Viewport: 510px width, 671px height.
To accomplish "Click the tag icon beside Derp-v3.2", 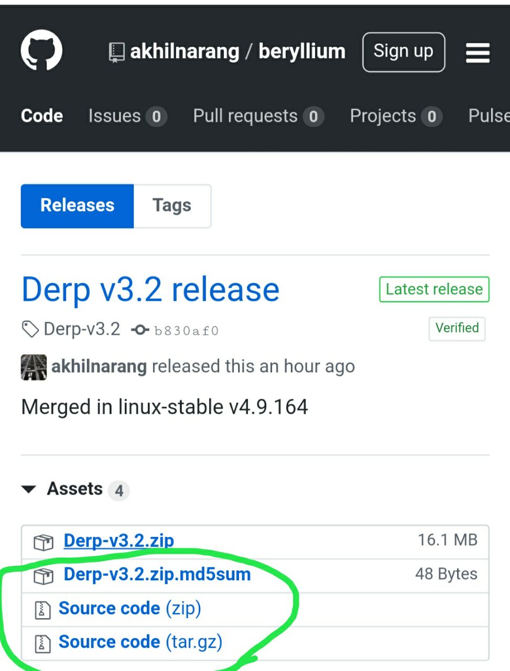I will click(30, 330).
